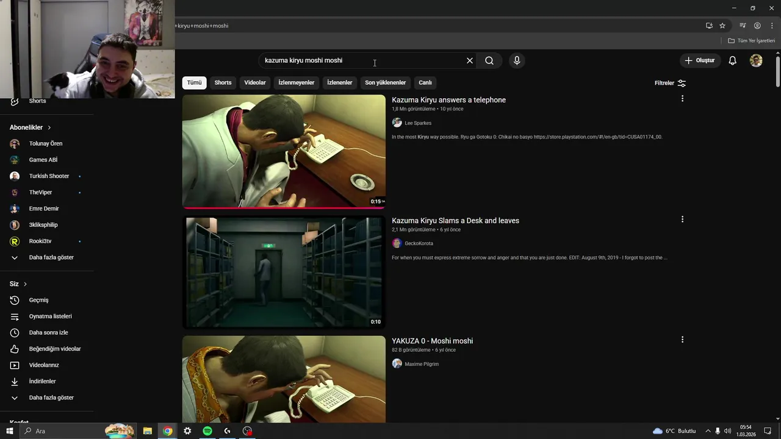The height and width of the screenshot is (439, 781).
Task: Open File Explorer from the taskbar
Action: (148, 431)
